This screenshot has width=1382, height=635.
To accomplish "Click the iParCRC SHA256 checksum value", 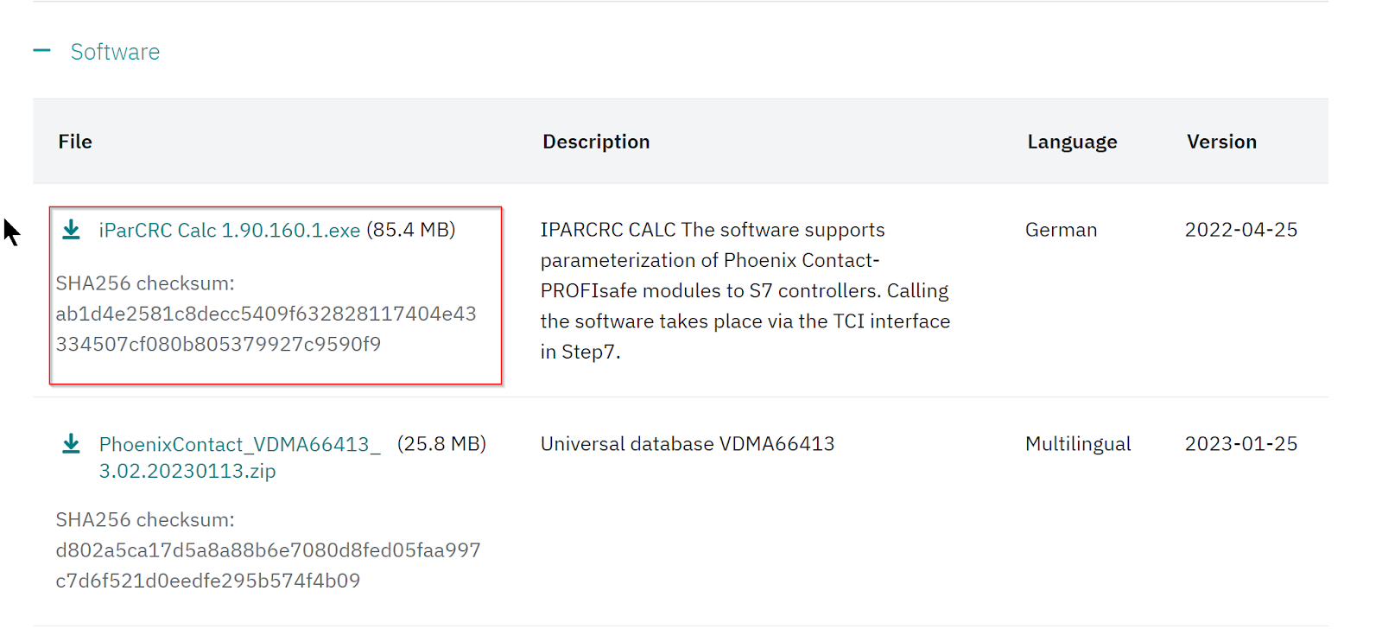I will point(265,329).
